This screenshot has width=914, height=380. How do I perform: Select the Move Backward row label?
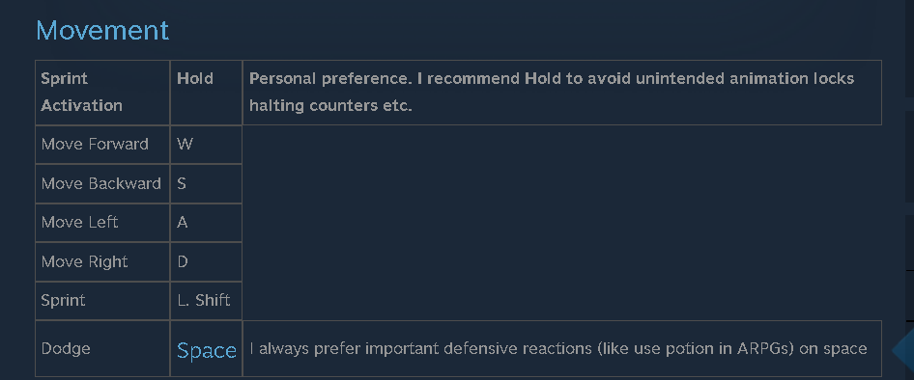[102, 183]
